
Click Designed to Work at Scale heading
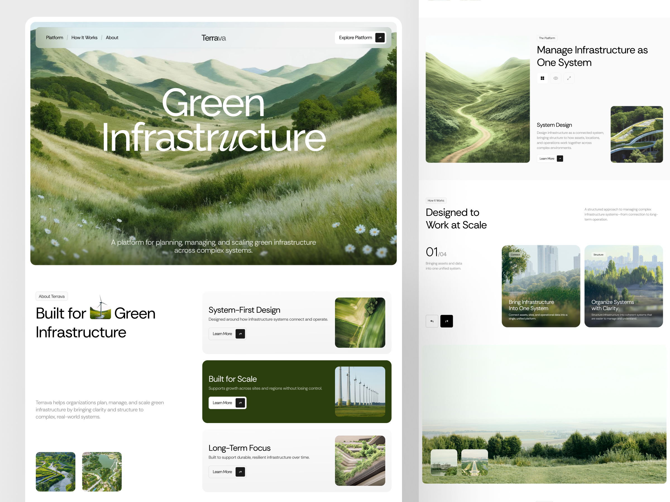coord(456,219)
